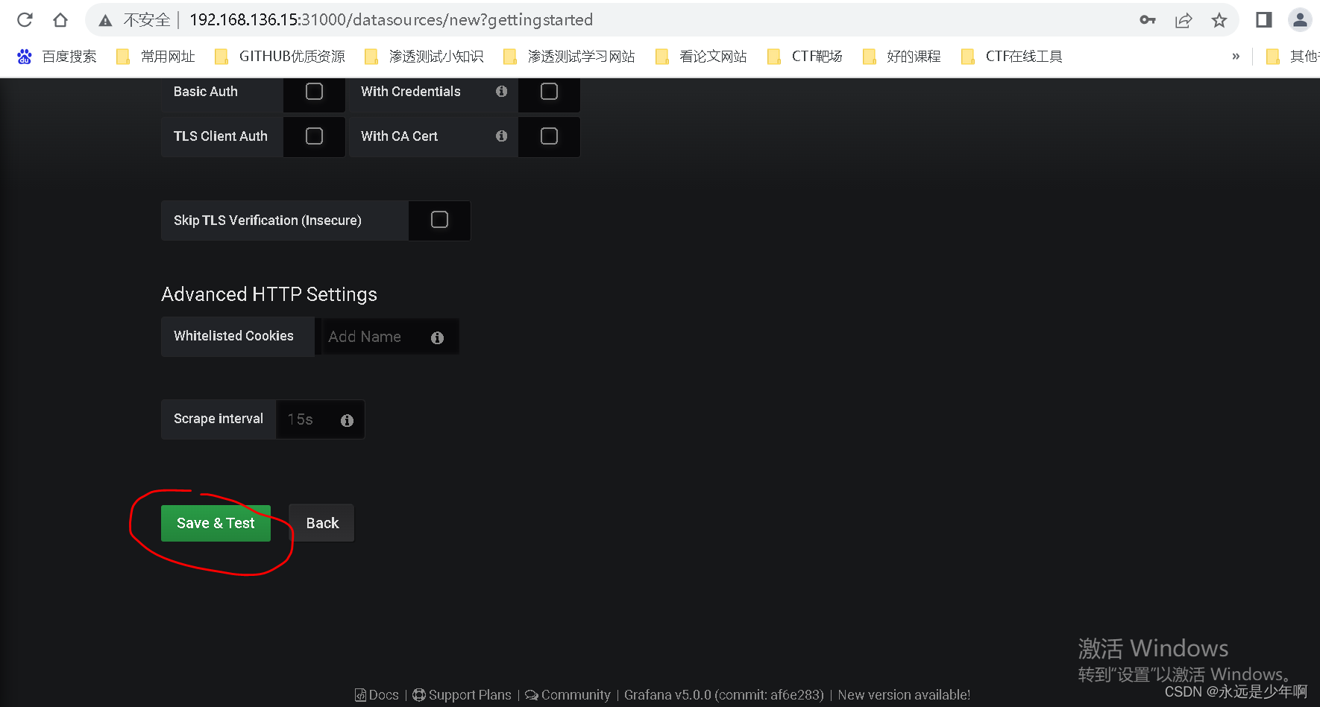1320x707 pixels.
Task: Enable the With Credentials checkbox
Action: pyautogui.click(x=549, y=92)
